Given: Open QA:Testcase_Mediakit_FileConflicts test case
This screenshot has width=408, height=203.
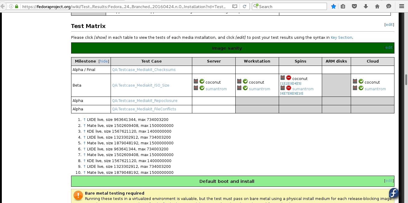Looking at the screenshot, I should 144,109.
